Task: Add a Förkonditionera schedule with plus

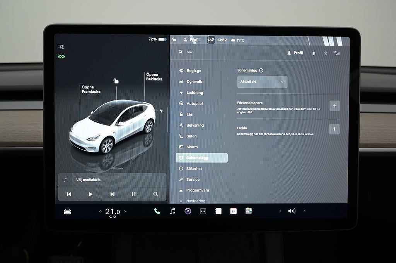Action: tap(335, 106)
